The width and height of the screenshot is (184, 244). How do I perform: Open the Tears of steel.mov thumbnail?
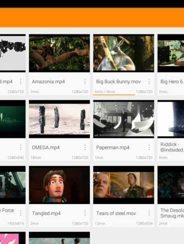click(x=124, y=185)
